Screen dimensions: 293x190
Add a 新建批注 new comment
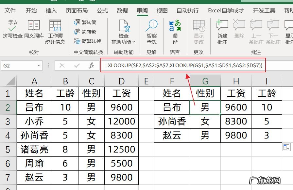222,26
